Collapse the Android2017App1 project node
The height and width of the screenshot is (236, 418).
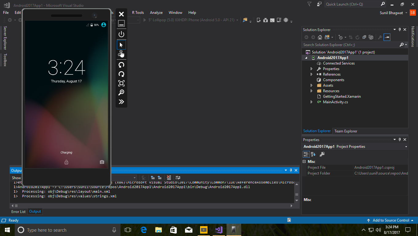pyautogui.click(x=306, y=58)
